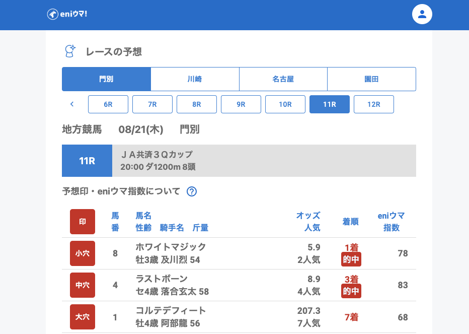
Task: Open help for eniウマ指数 question mark
Action: coord(192,191)
